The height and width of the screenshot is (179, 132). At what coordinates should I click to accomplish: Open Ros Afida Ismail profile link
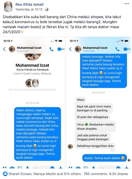(29, 4)
